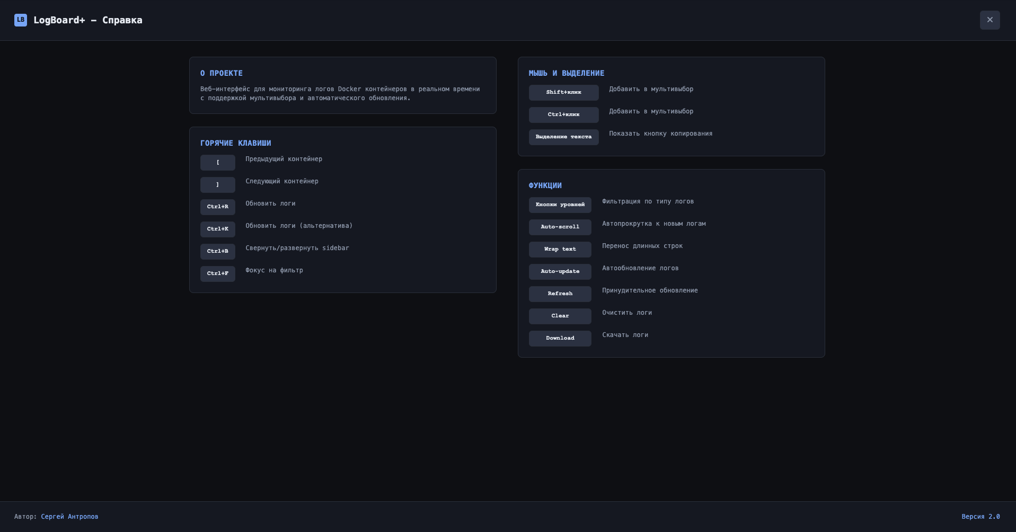The height and width of the screenshot is (532, 1016).
Task: Click the Ctrl+клик badge
Action: pyautogui.click(x=563, y=115)
